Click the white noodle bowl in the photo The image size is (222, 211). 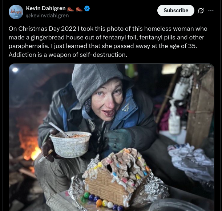[x=70, y=144]
